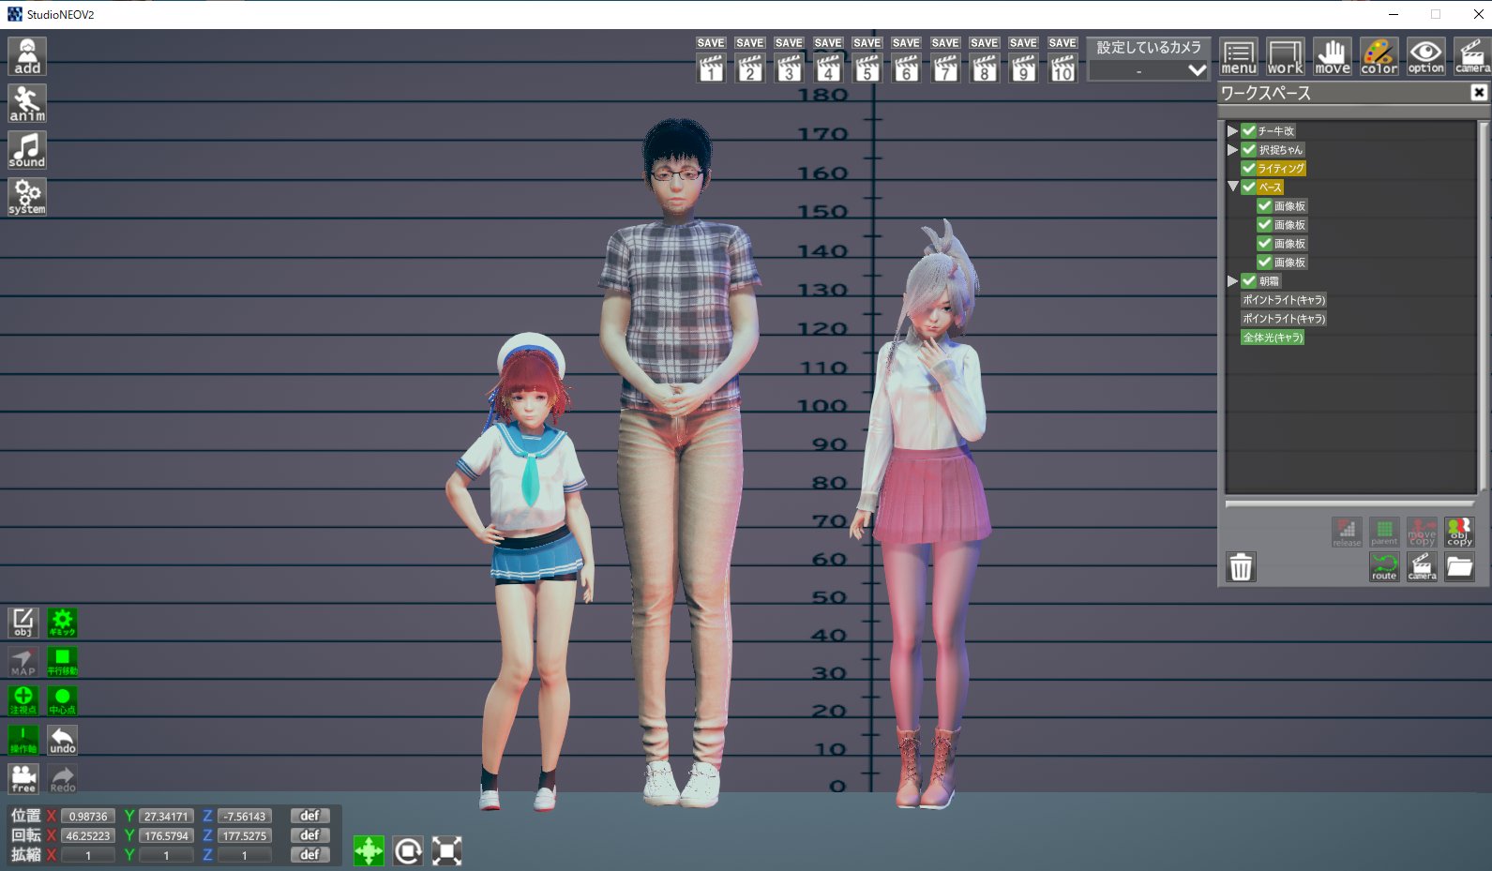Click the 位置 X value field
1492x871 pixels.
88,817
